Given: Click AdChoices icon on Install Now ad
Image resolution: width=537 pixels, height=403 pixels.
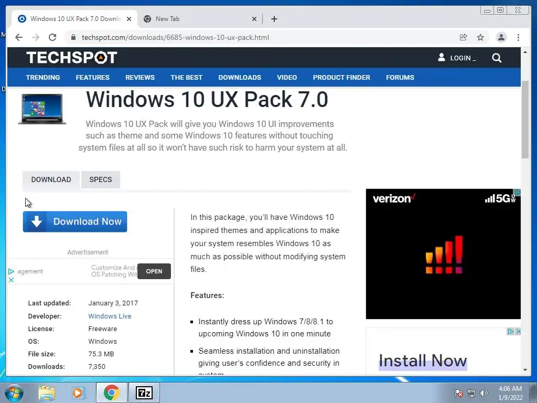Looking at the screenshot, I should [x=511, y=332].
